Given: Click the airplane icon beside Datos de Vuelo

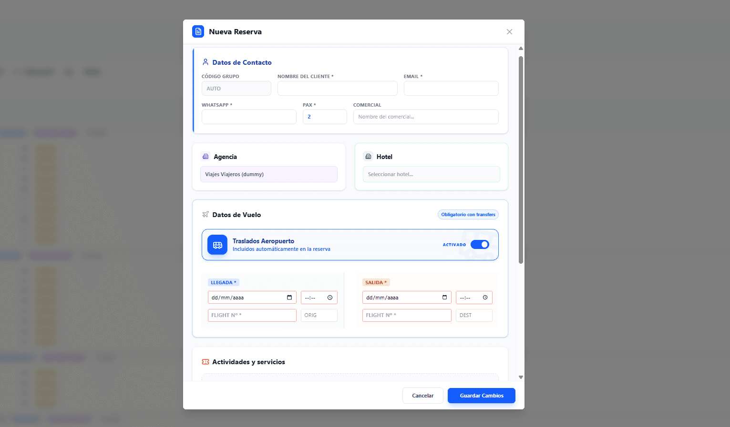Looking at the screenshot, I should tap(206, 215).
